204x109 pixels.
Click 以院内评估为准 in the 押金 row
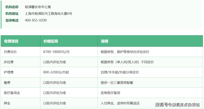pos(55,103)
